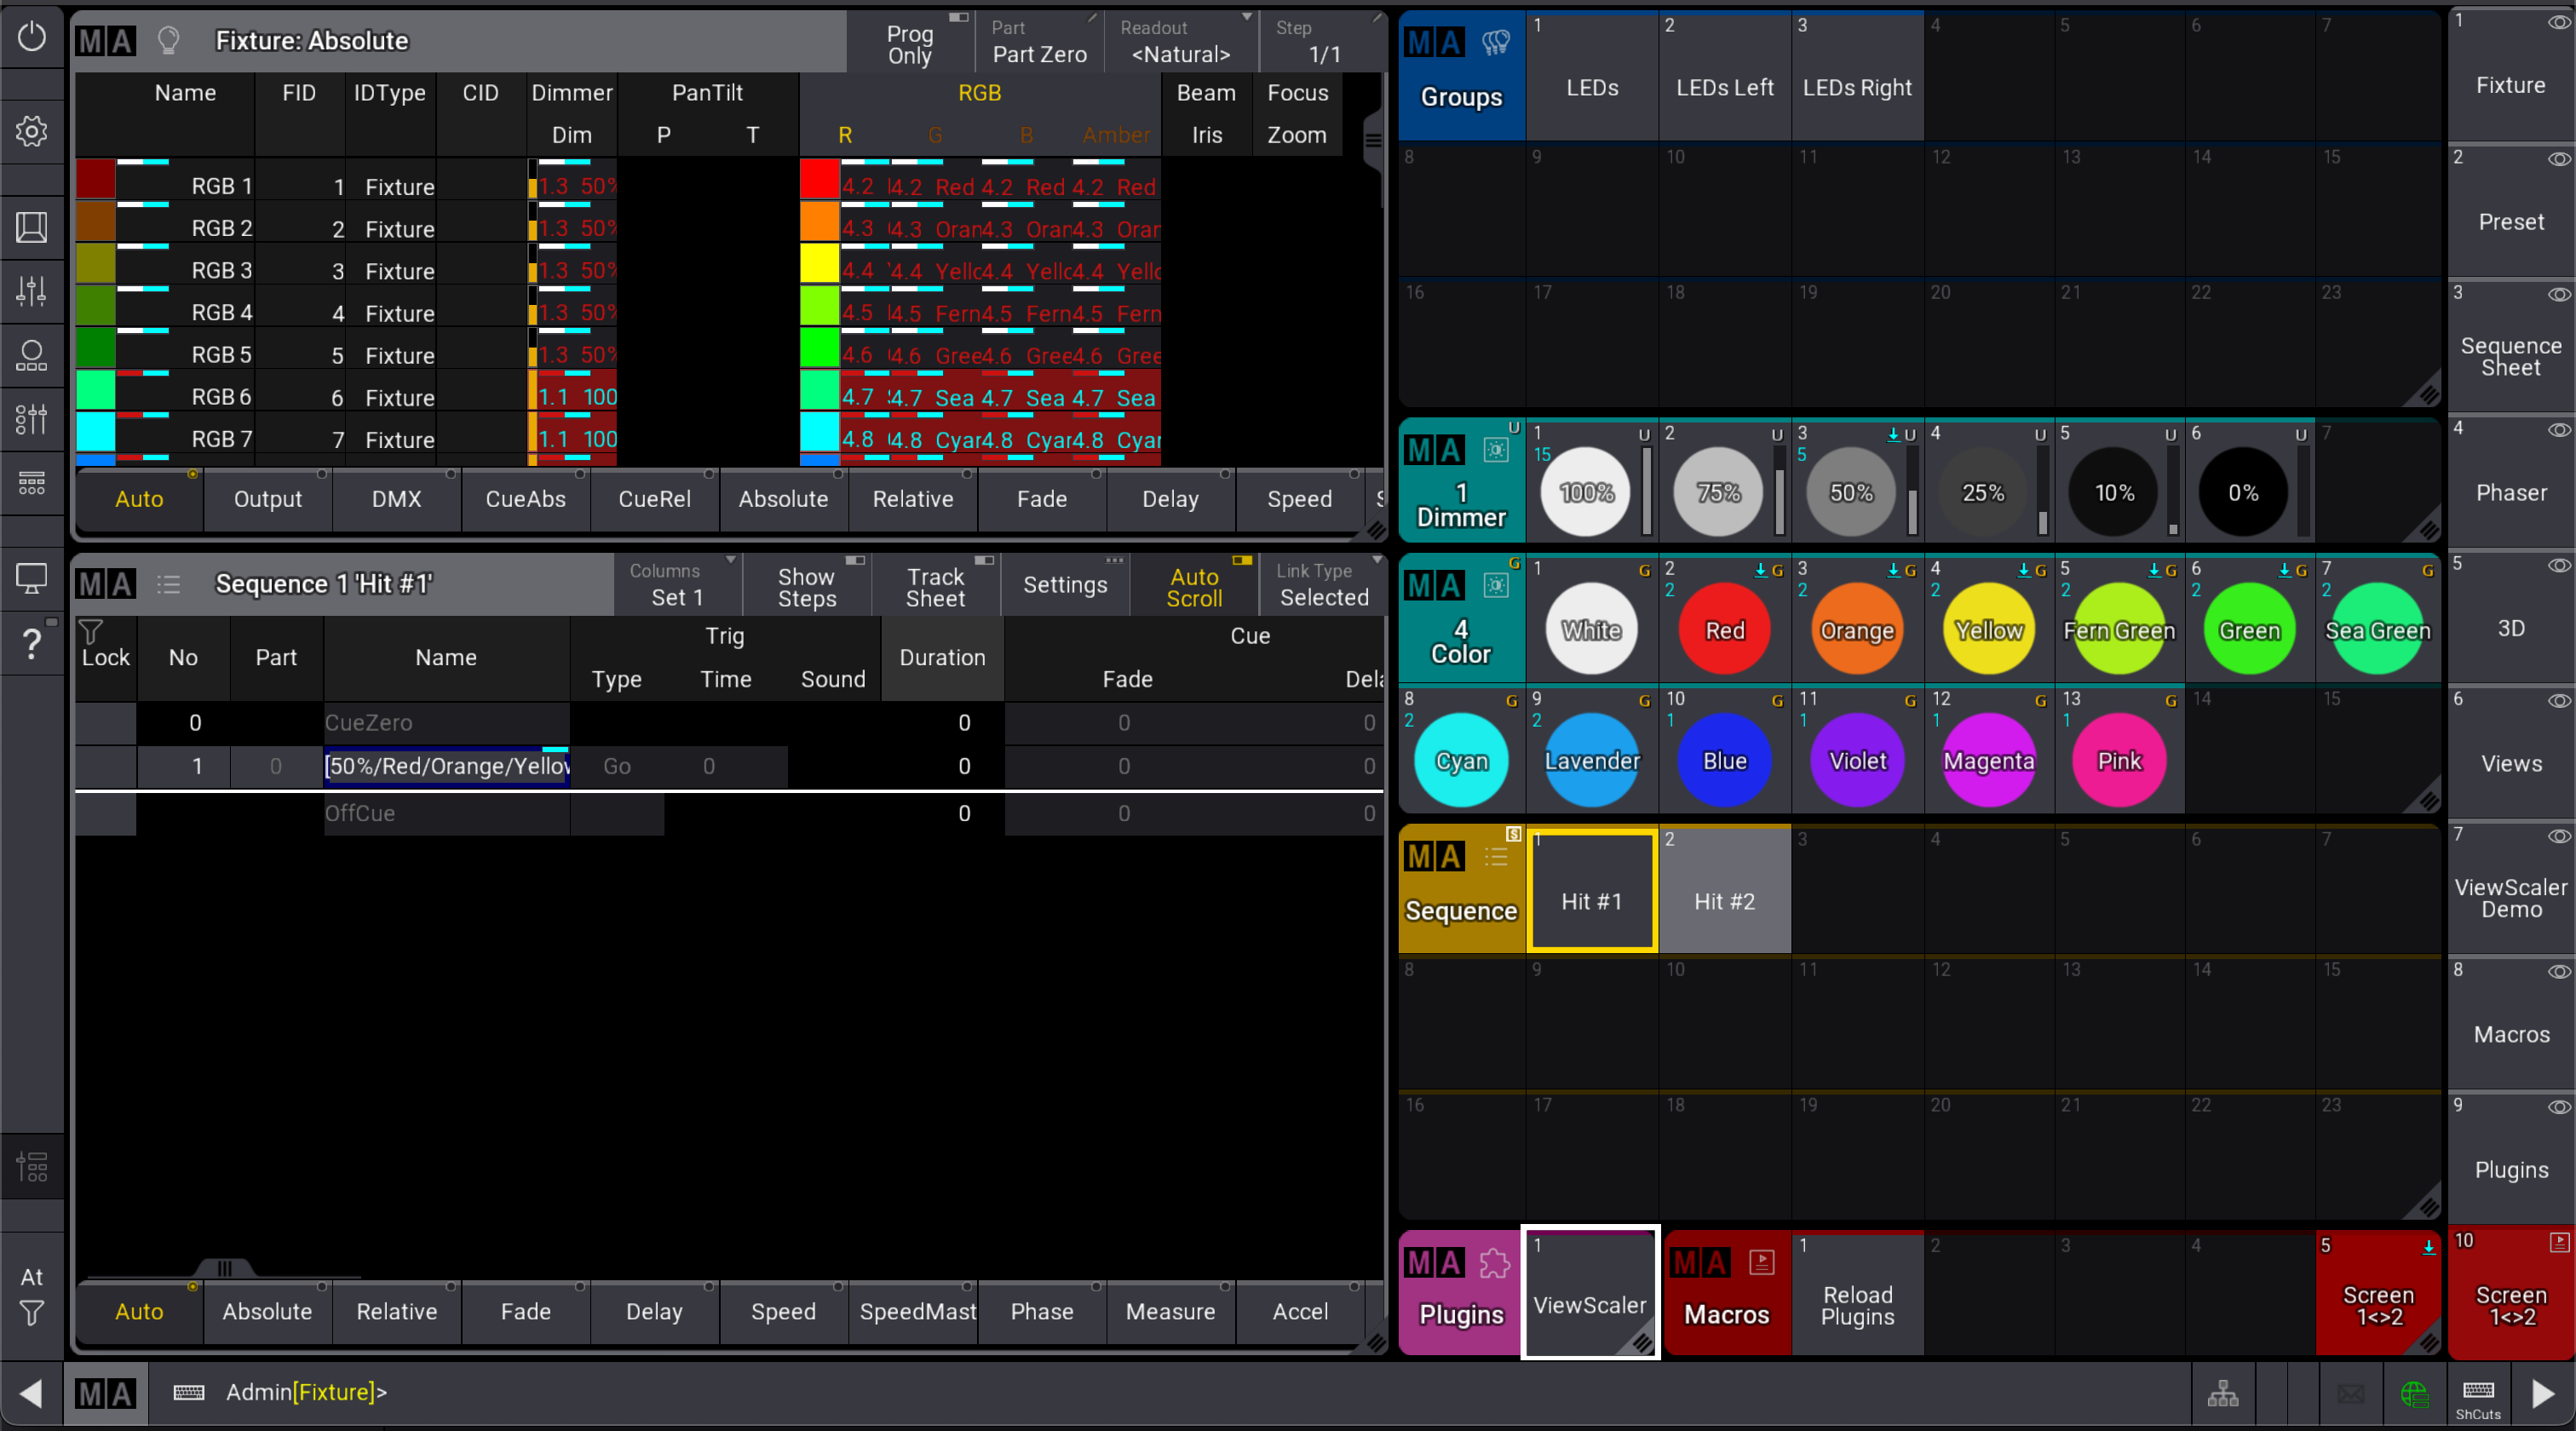Click the MA logo of Sequence sheet

(x=106, y=584)
